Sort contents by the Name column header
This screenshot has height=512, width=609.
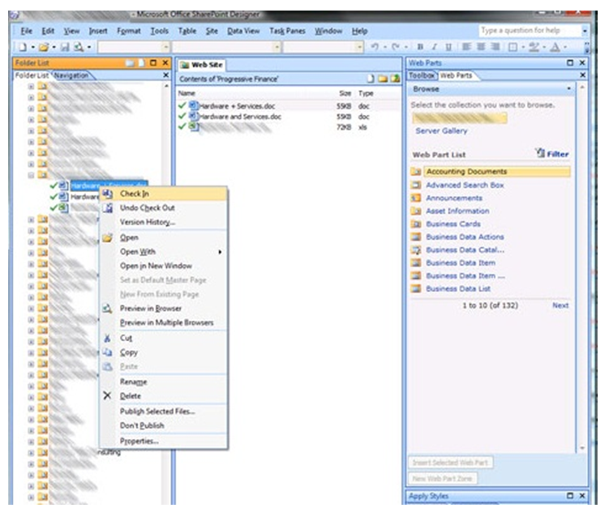coord(187,93)
